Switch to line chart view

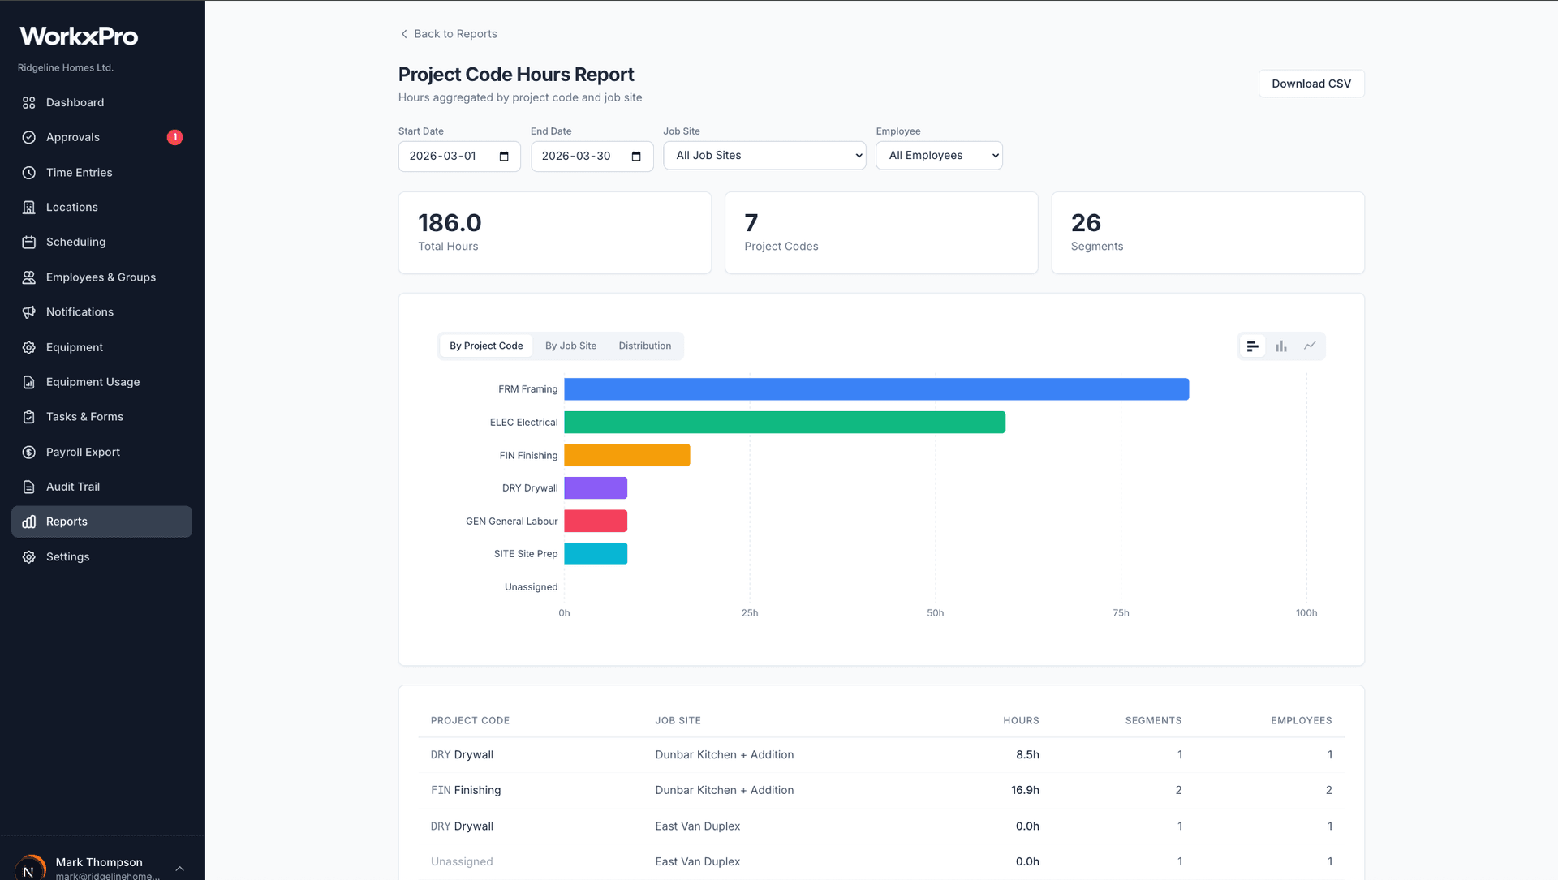[1311, 346]
